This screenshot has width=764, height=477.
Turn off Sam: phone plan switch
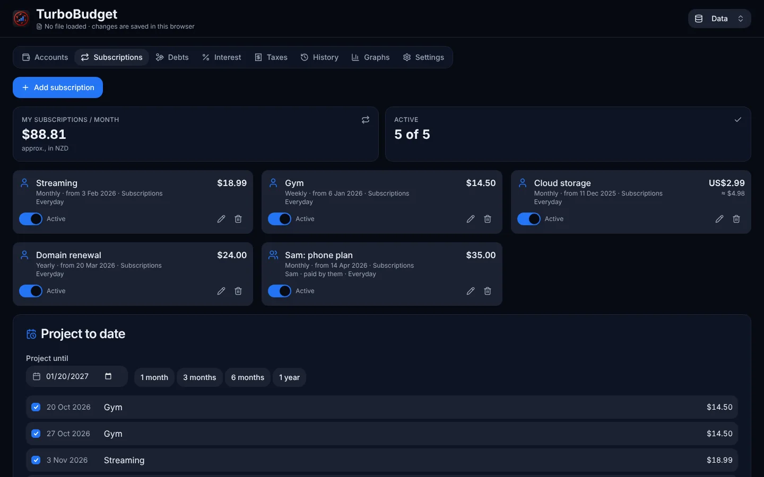point(280,291)
